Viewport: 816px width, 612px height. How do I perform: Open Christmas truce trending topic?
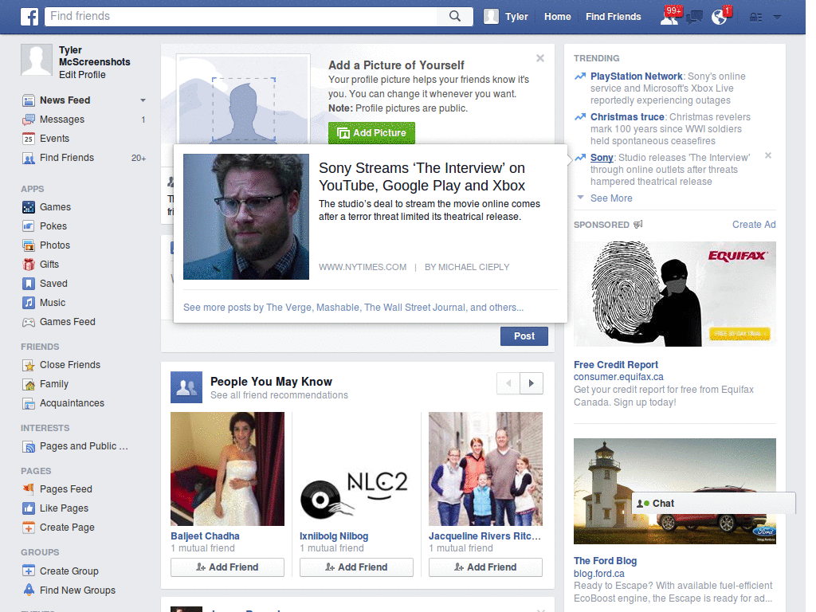point(627,117)
